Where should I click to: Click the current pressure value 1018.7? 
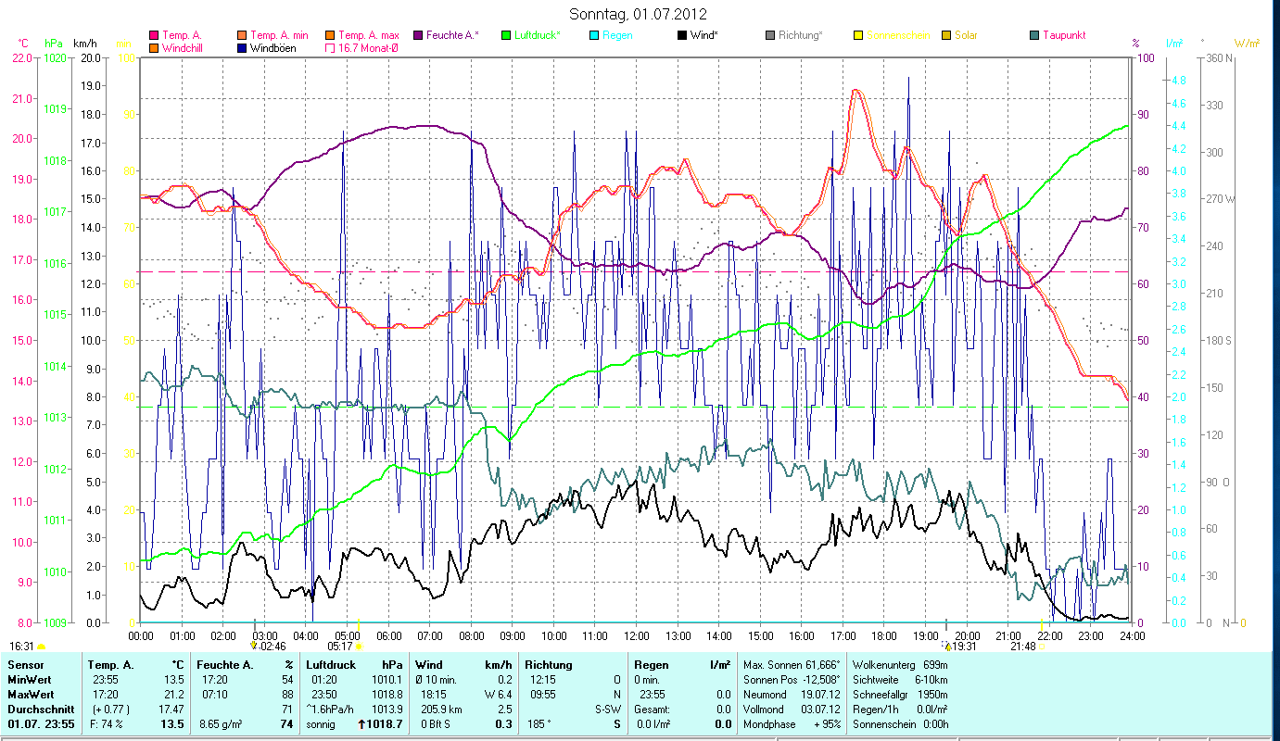386,723
